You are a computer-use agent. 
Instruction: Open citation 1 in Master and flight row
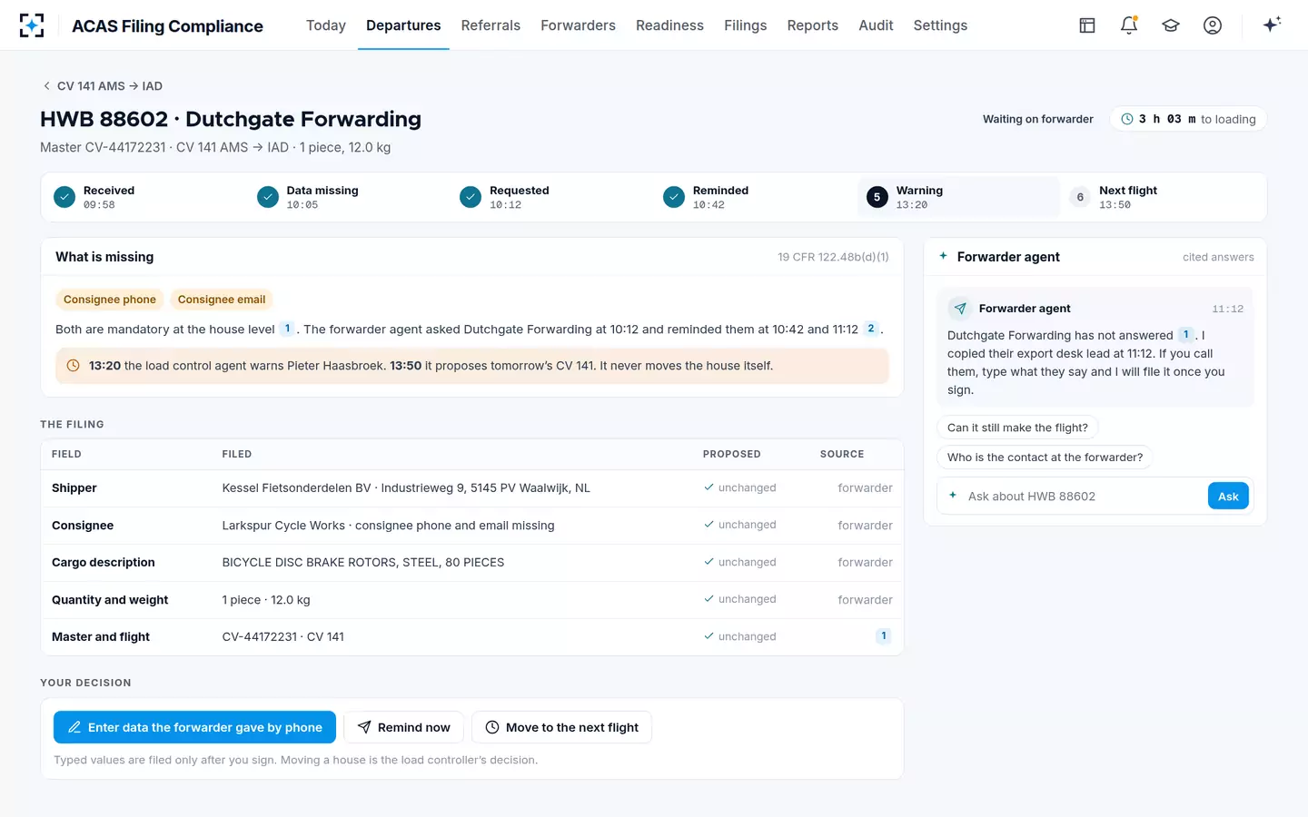(x=884, y=636)
